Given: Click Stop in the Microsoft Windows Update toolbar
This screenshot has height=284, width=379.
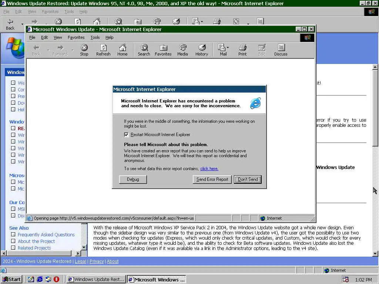Looking at the screenshot, I should 84,50.
